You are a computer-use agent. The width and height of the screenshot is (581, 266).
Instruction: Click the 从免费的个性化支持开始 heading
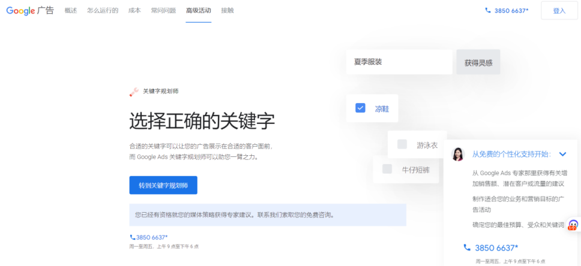512,154
